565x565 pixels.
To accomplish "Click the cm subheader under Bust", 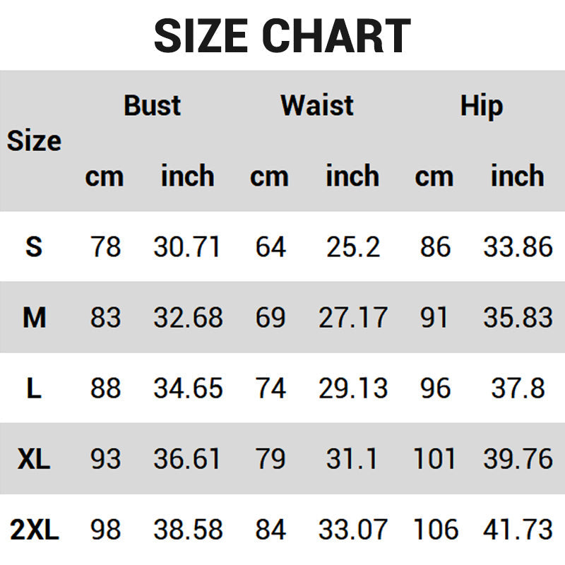I will coord(105,177).
